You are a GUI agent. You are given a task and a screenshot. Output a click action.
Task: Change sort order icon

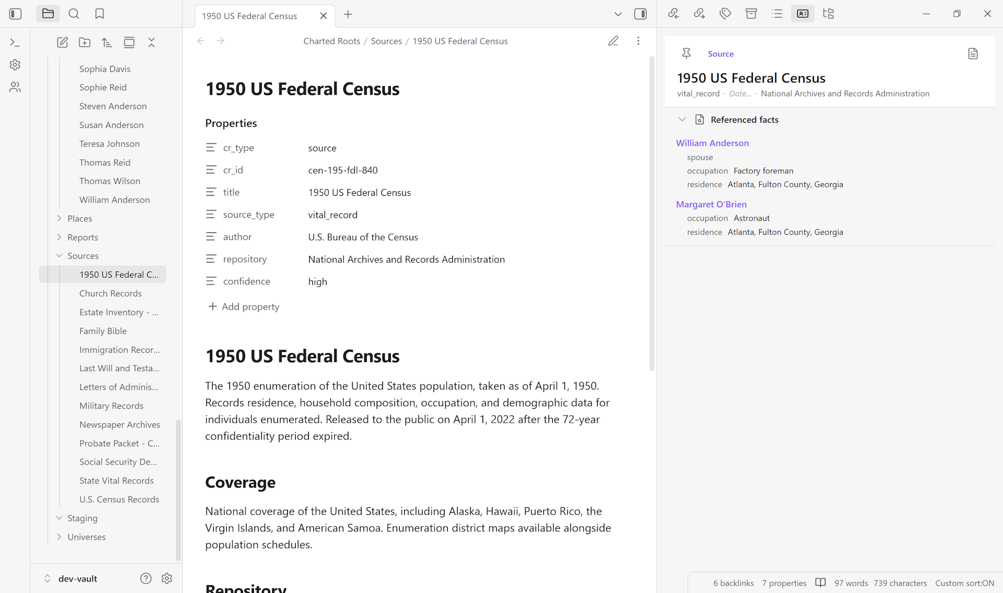tap(107, 42)
